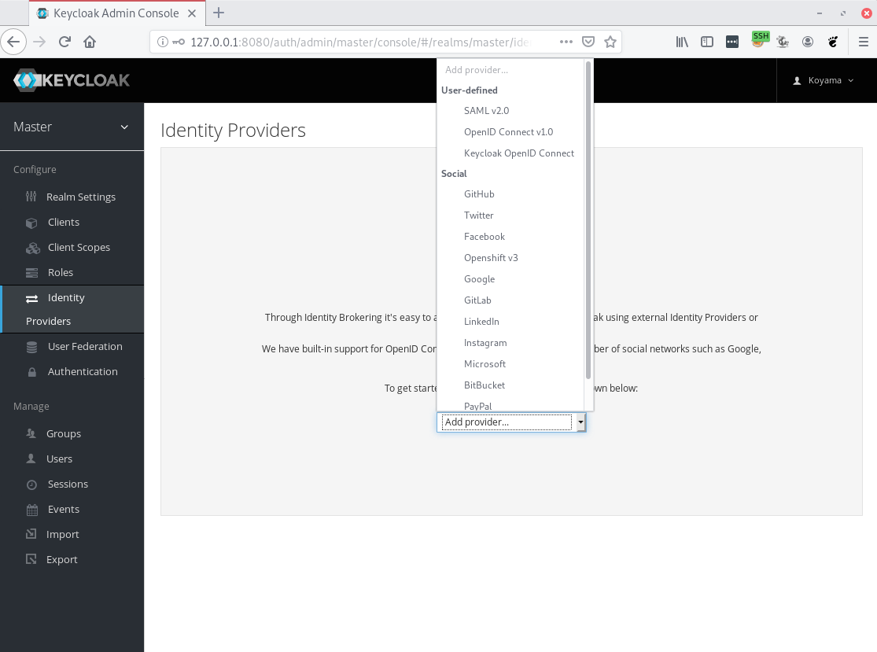The height and width of the screenshot is (652, 877).
Task: Select Google in the provider dropdown
Action: (479, 279)
